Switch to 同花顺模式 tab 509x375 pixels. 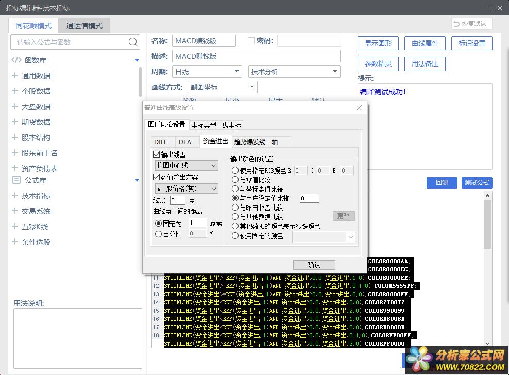pos(33,26)
